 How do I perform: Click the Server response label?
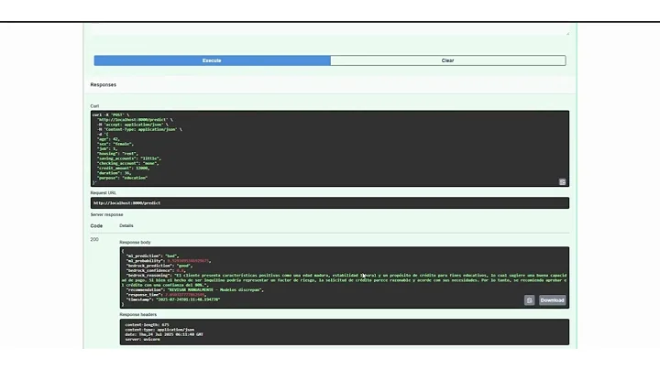(106, 214)
